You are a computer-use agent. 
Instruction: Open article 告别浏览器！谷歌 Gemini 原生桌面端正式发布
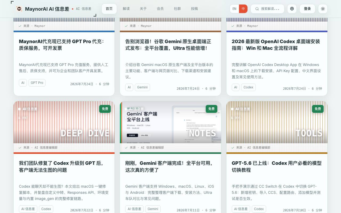168,45
